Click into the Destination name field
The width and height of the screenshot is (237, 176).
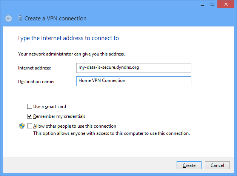134,81
